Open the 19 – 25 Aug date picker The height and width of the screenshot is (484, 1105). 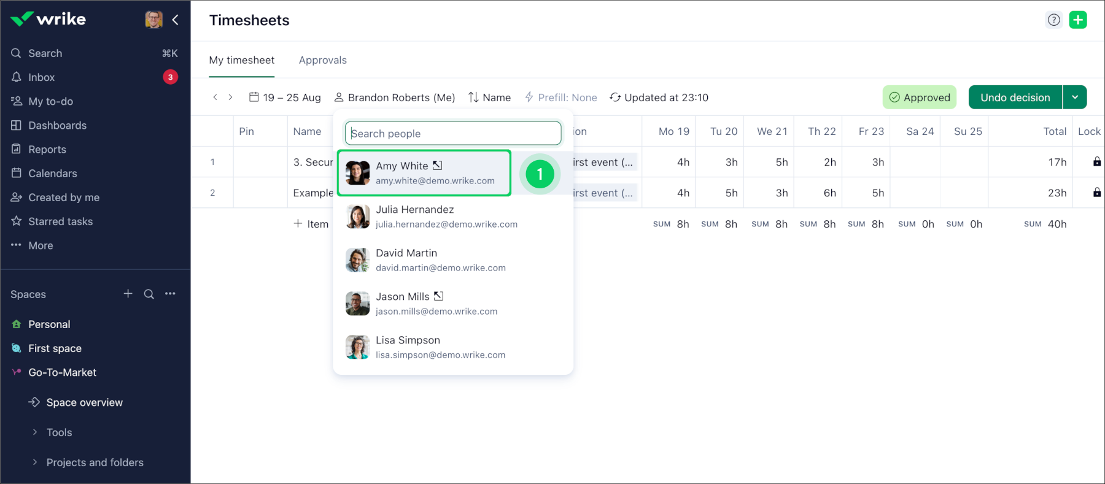tap(285, 98)
